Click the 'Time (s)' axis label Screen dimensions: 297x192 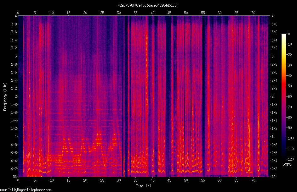pos(144,186)
